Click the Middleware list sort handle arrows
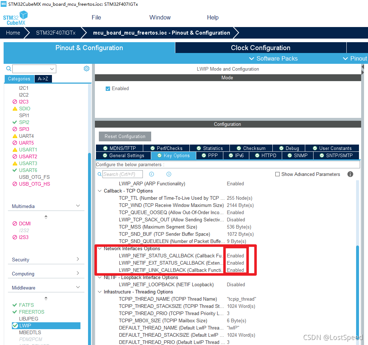Image resolution: width=368 pixels, height=345 pixels. coord(46,298)
